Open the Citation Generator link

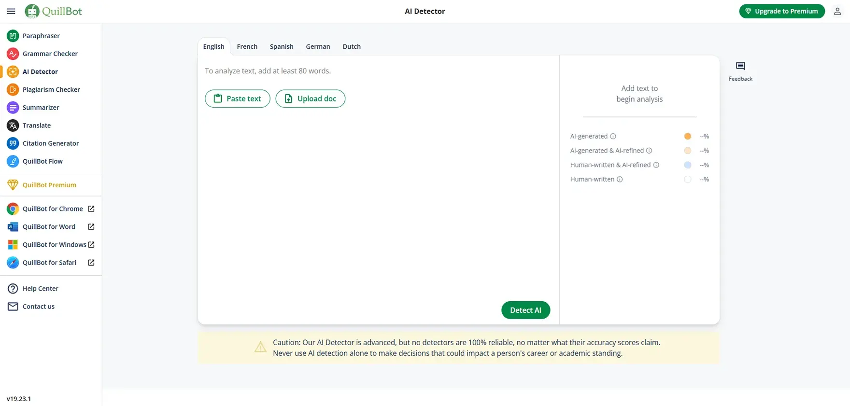(51, 143)
